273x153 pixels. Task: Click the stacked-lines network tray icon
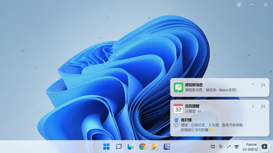click(x=236, y=147)
